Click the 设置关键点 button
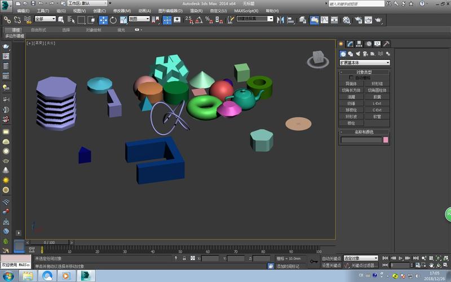The image size is (451, 282). (331, 265)
